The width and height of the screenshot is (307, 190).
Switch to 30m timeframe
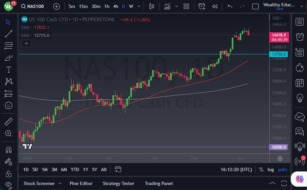tap(96, 6)
